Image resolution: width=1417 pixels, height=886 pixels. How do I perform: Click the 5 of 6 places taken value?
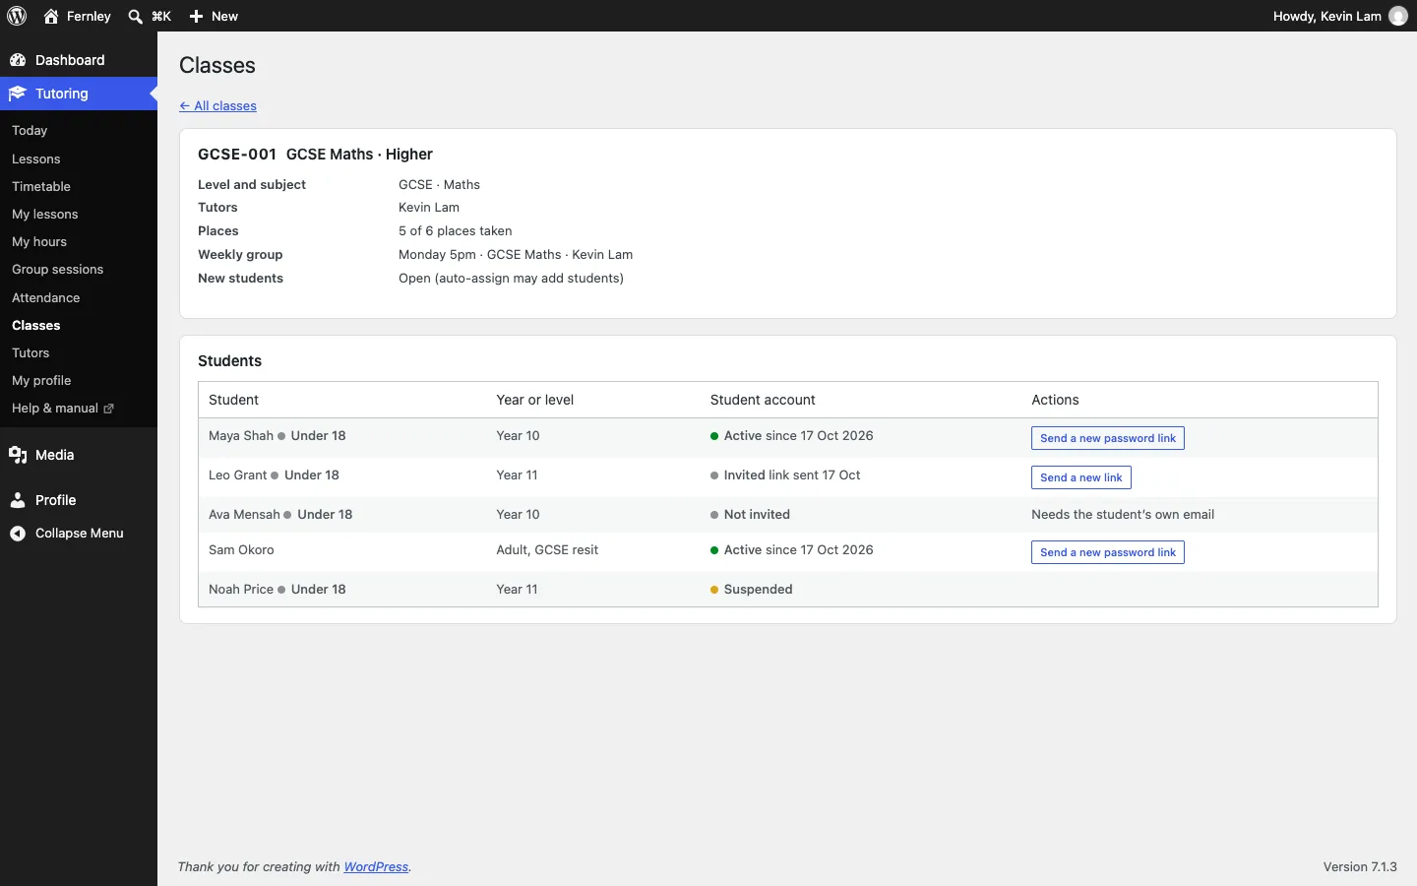[x=456, y=231]
